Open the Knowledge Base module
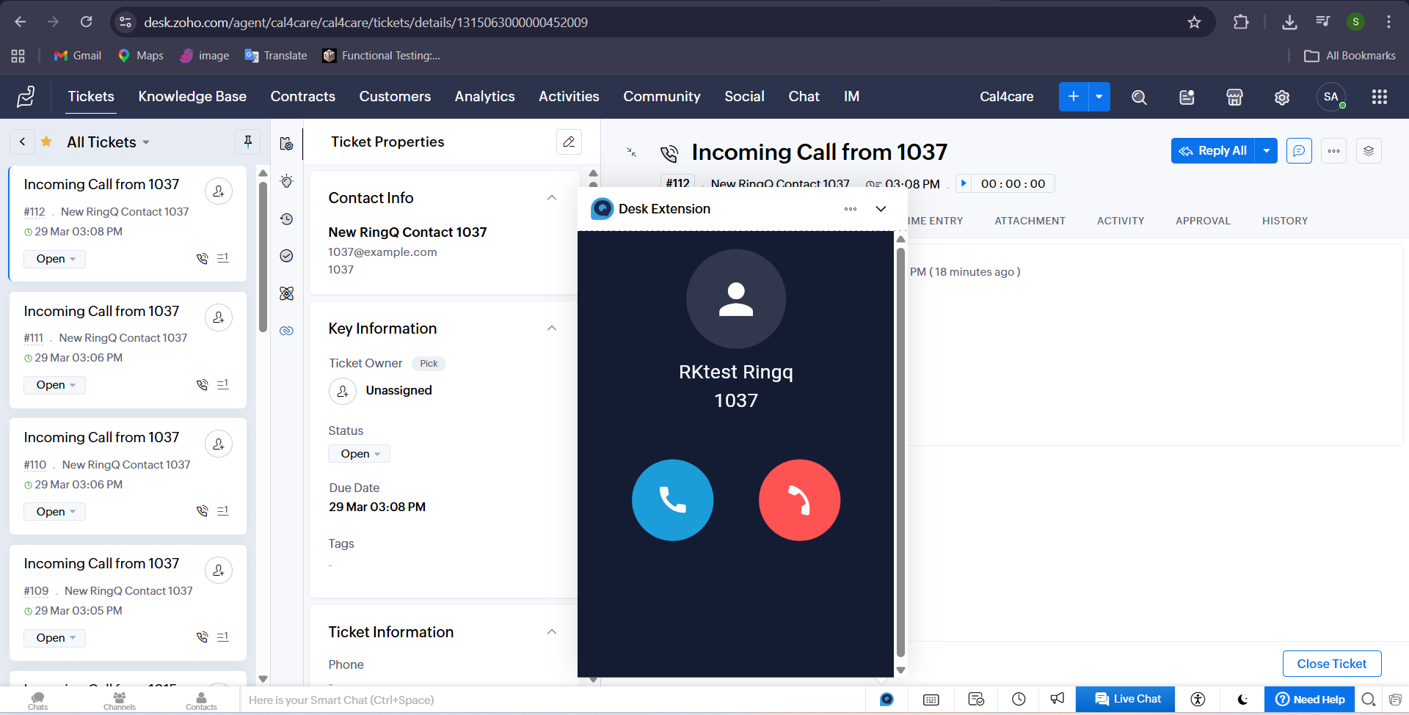 click(192, 96)
